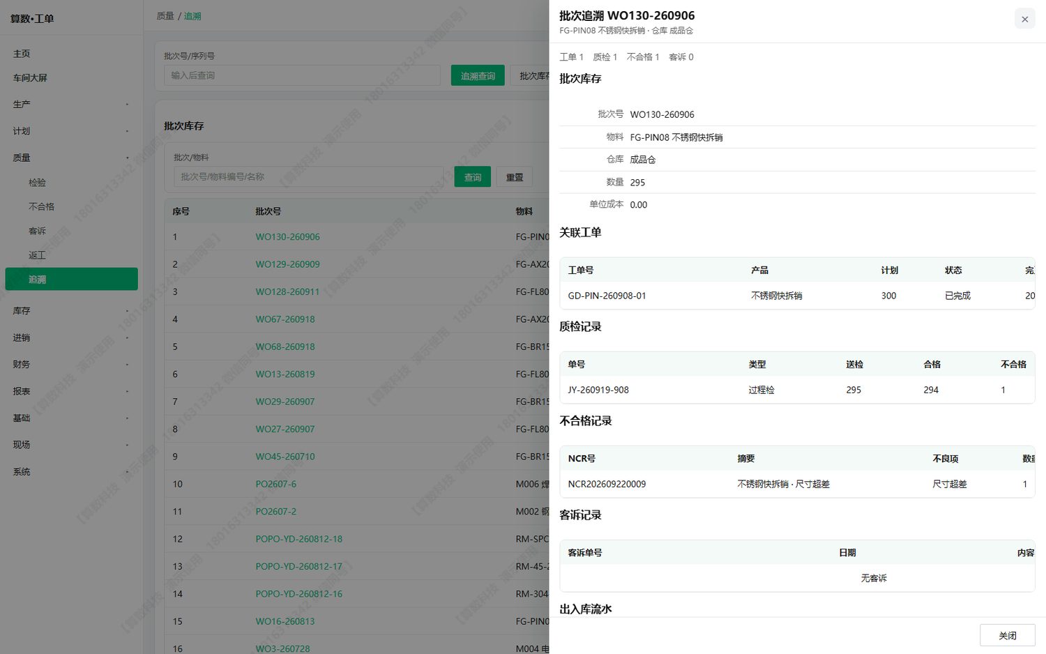Go to 返工 submenu item

[x=71, y=256]
